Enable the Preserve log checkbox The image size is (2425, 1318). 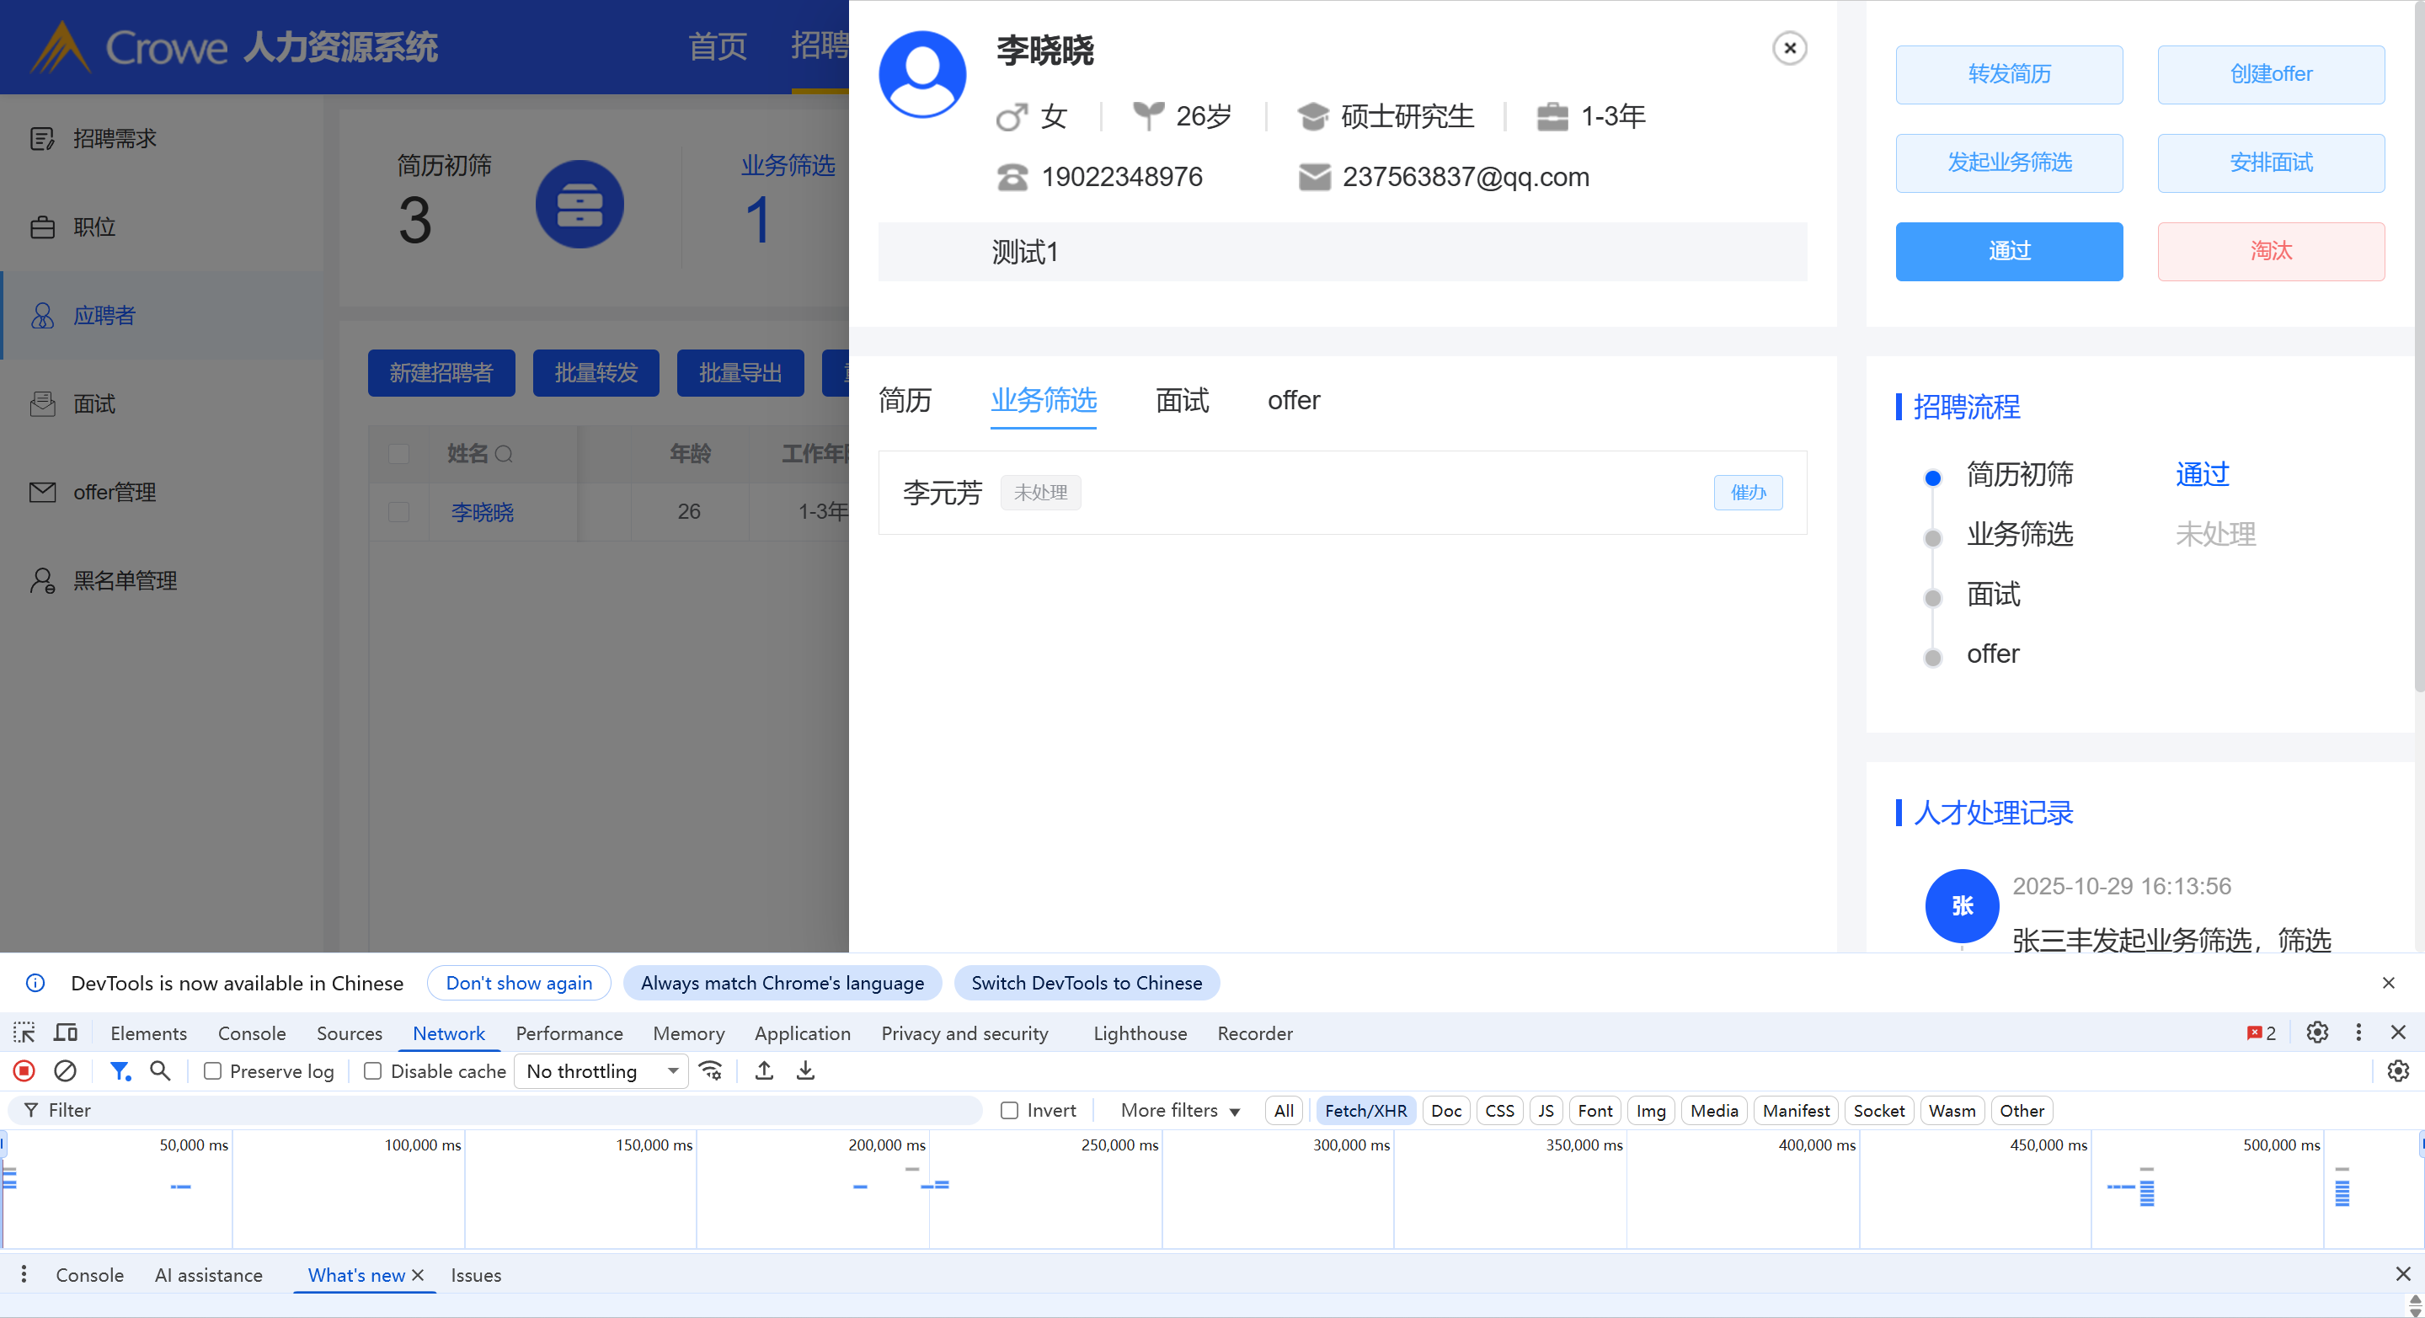click(x=213, y=1071)
